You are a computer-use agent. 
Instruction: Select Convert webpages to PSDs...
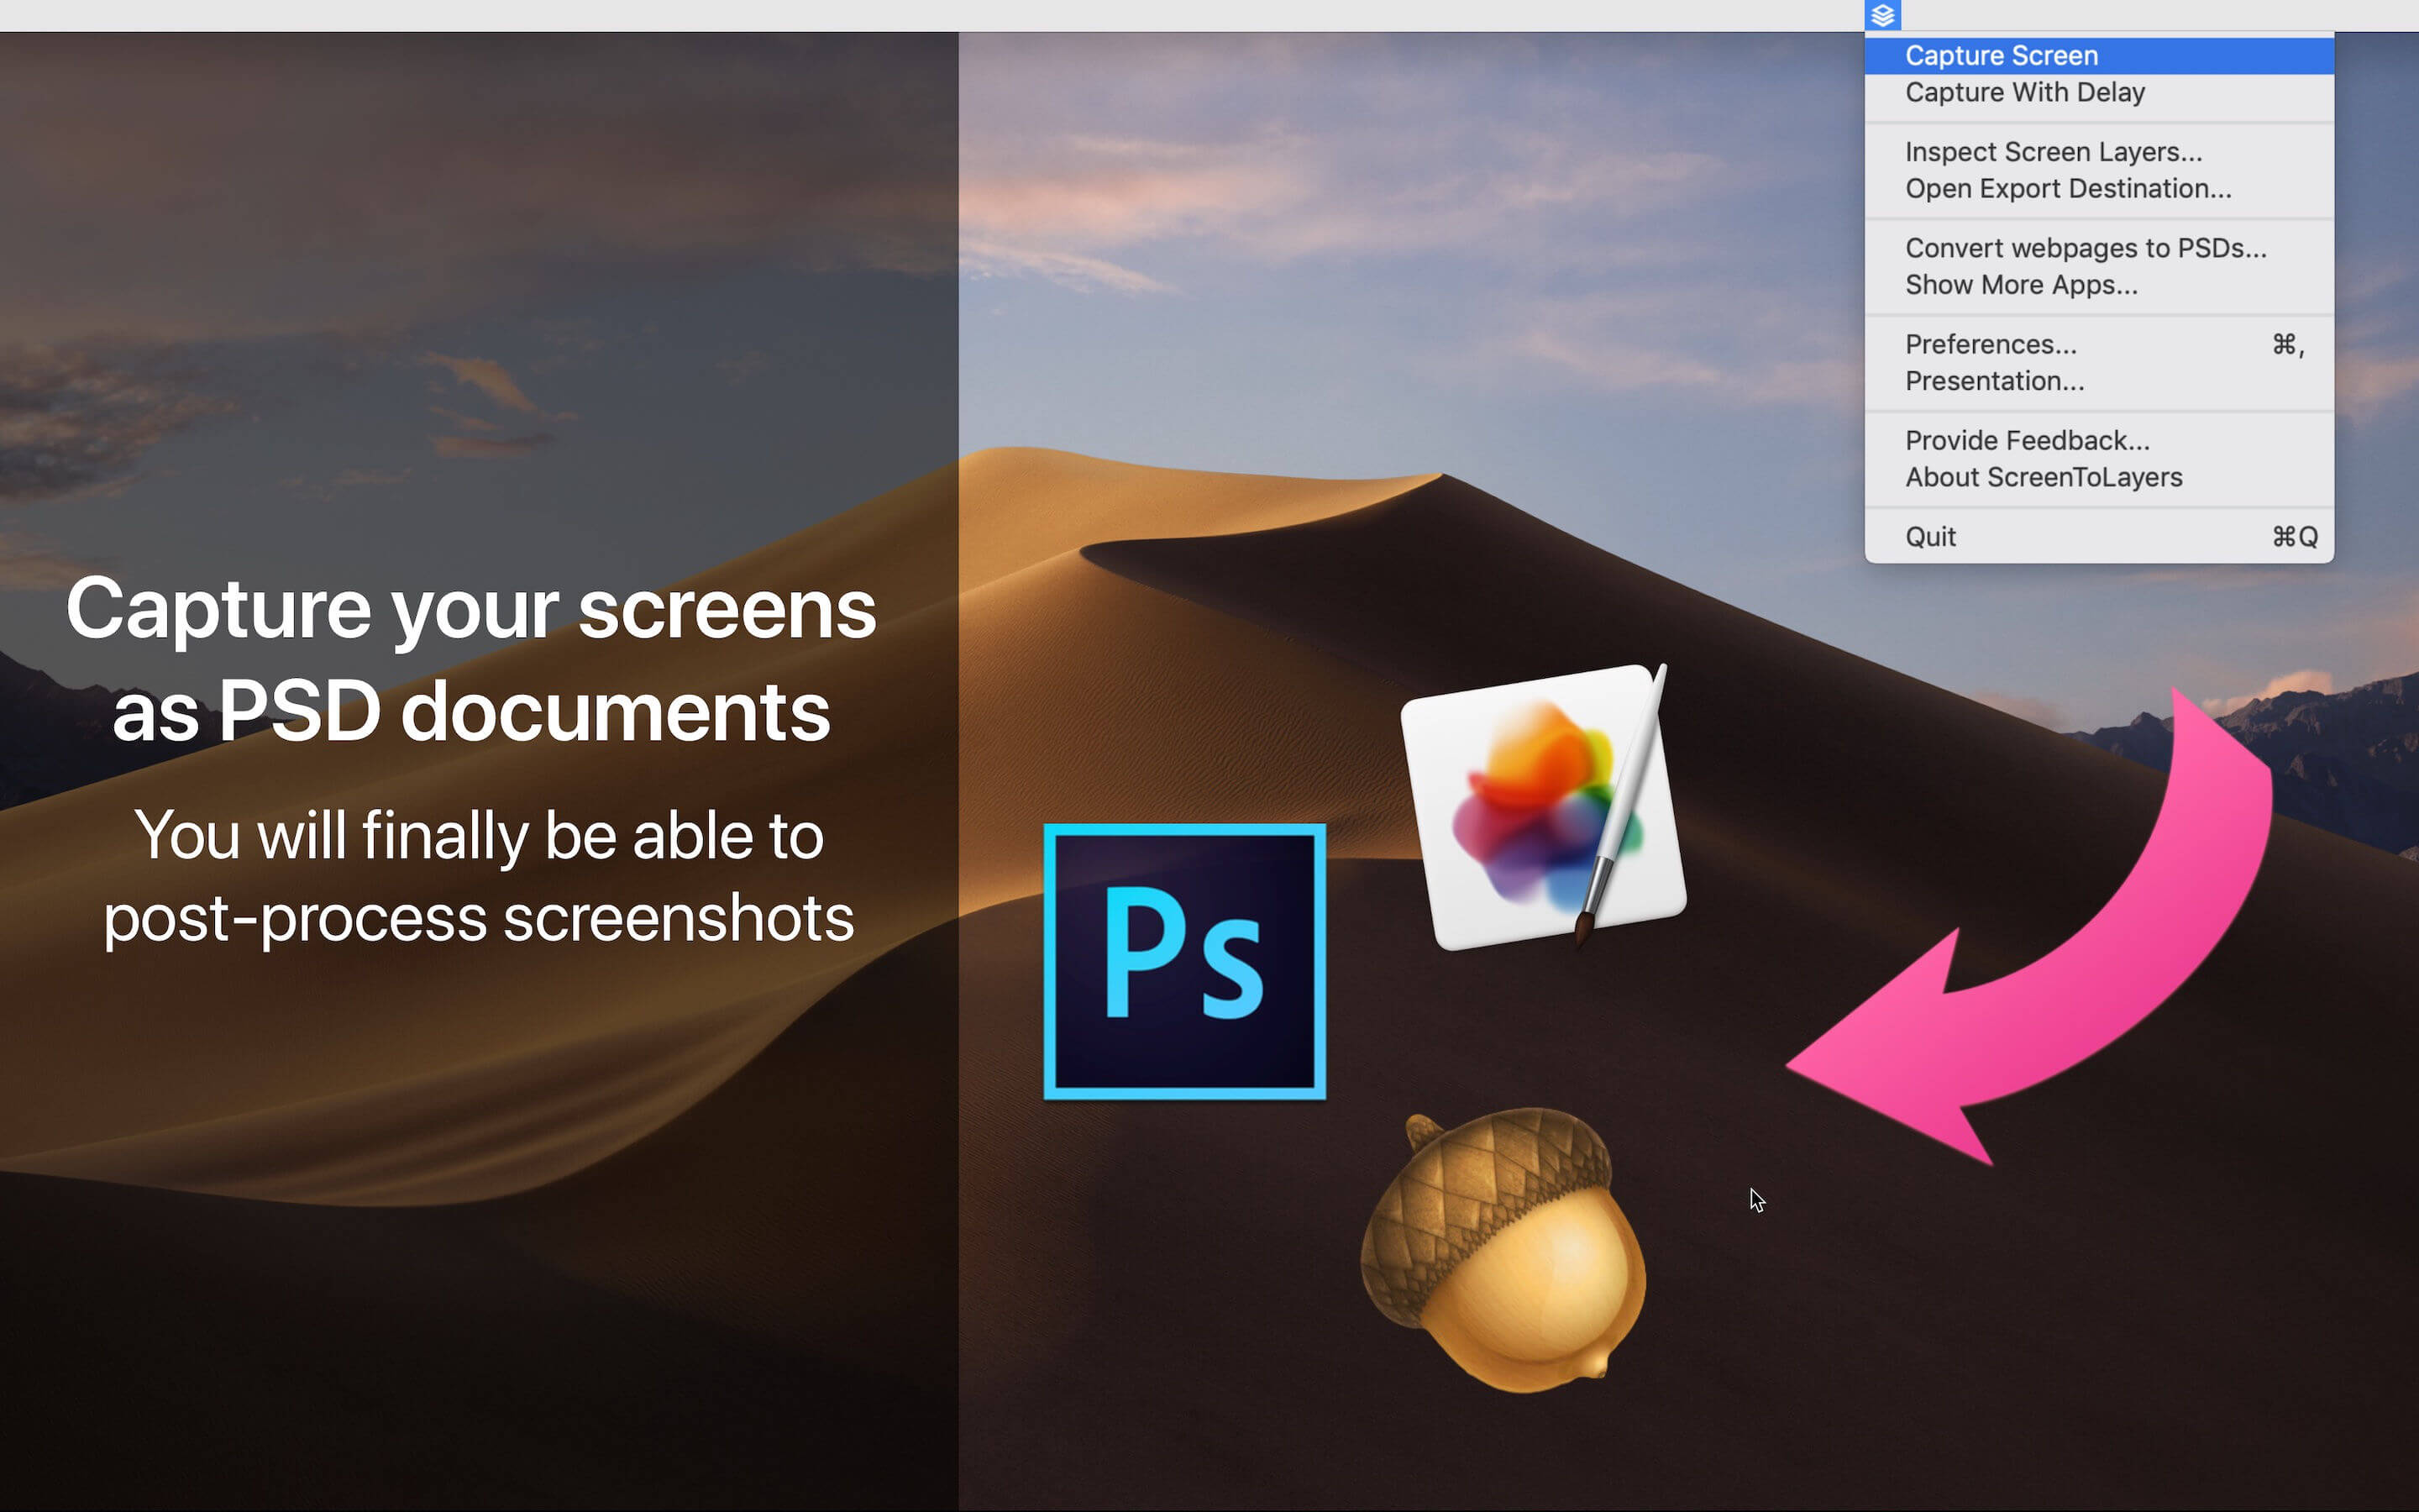coord(2099,248)
